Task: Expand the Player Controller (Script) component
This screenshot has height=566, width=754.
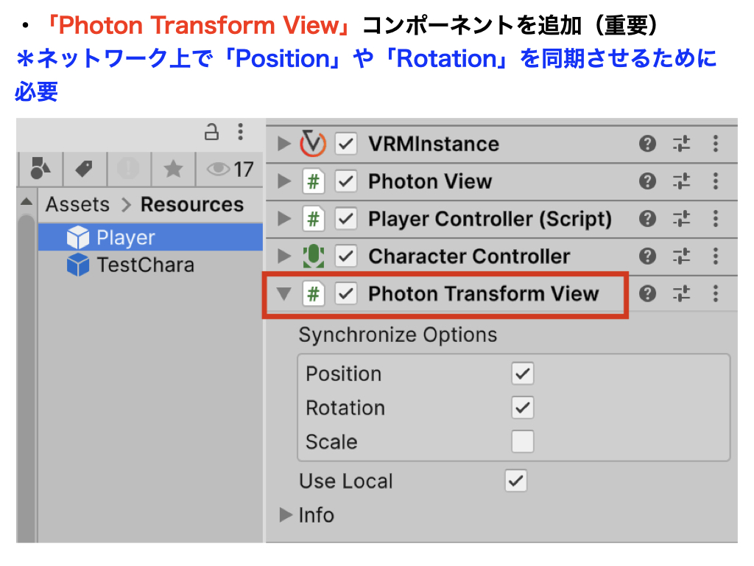Action: pyautogui.click(x=284, y=218)
